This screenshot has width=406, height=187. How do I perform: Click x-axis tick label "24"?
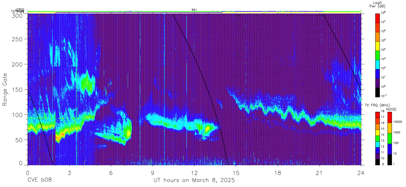click(361, 173)
